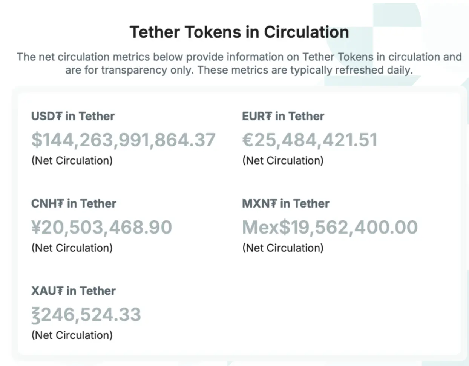The image size is (469, 366).
Task: Click Net Circulation caption under XAU₮ amount
Action: (x=72, y=335)
